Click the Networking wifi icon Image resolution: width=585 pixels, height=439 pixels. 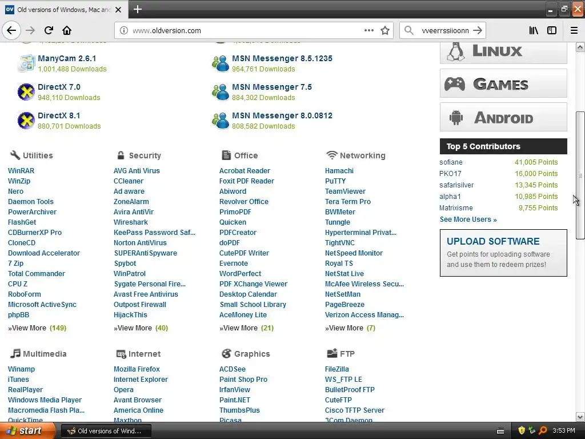tap(332, 155)
